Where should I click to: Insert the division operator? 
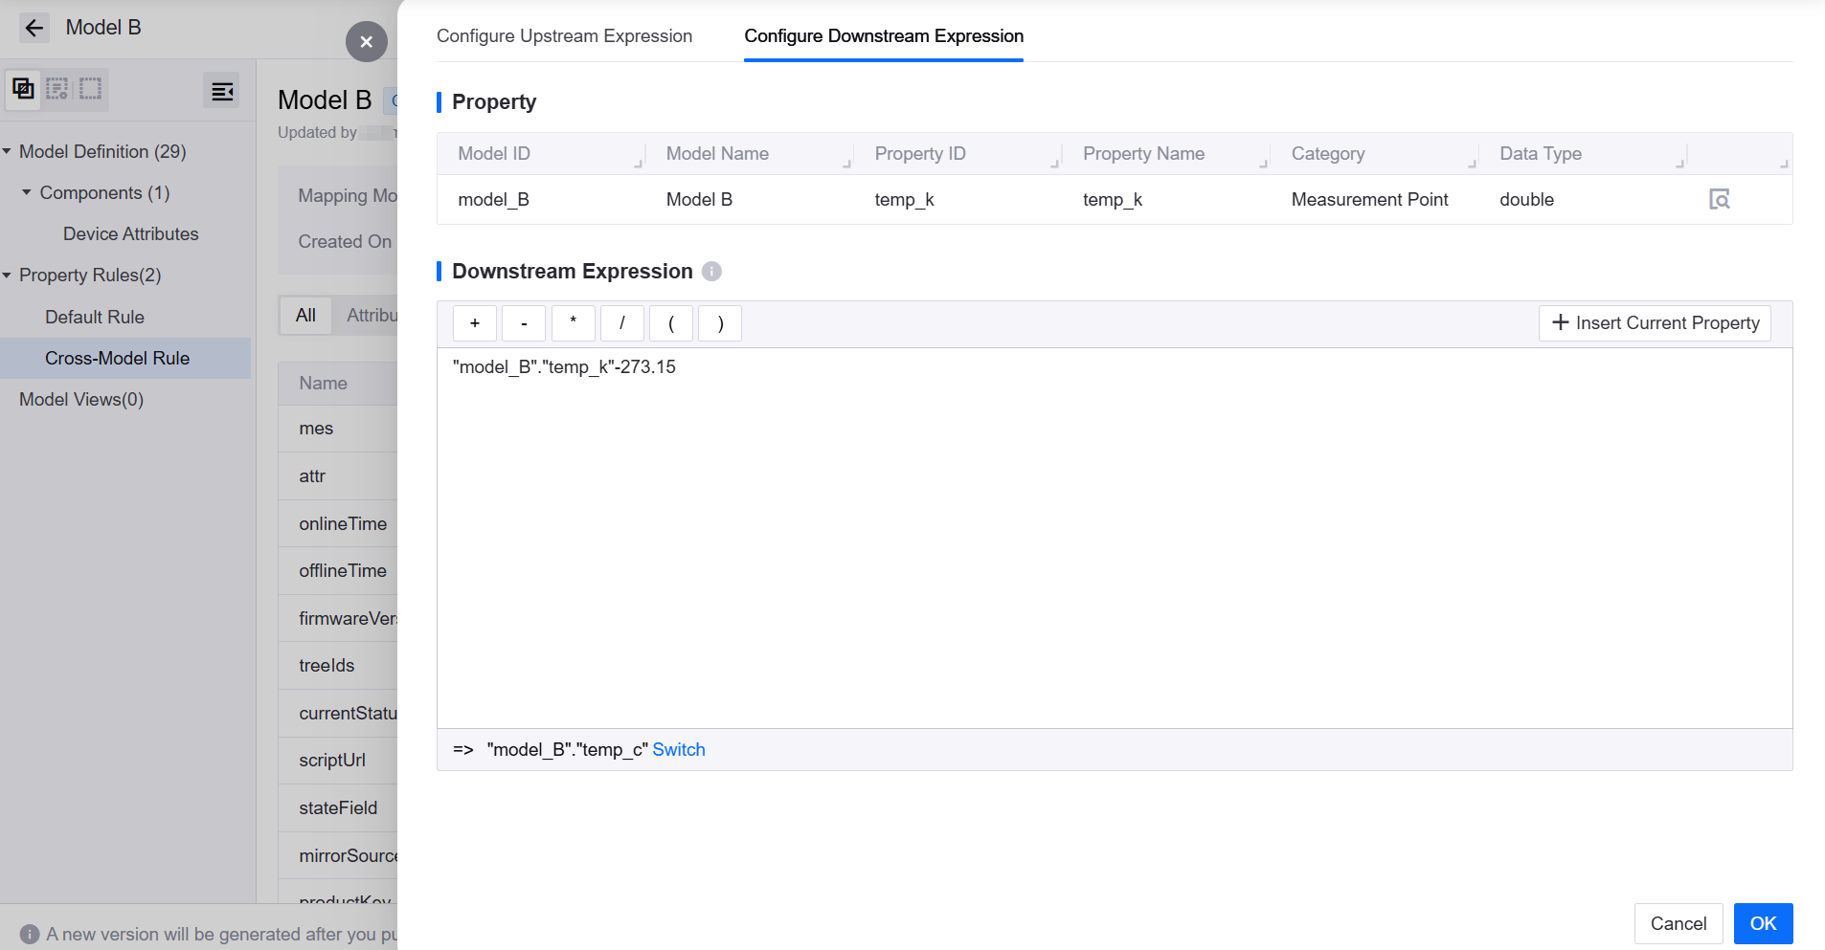621,323
